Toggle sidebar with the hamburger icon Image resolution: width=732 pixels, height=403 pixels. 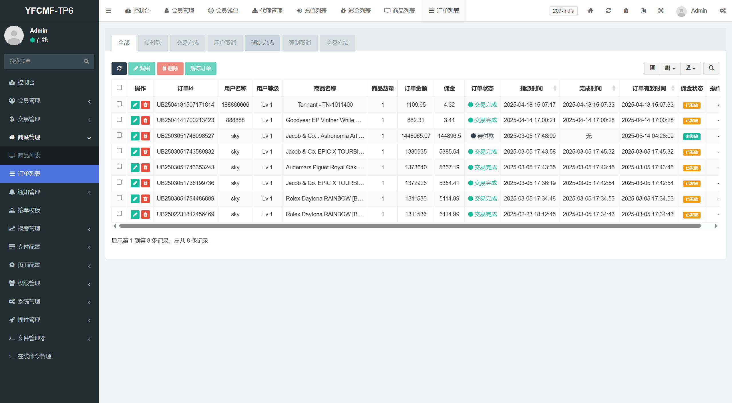(x=108, y=11)
